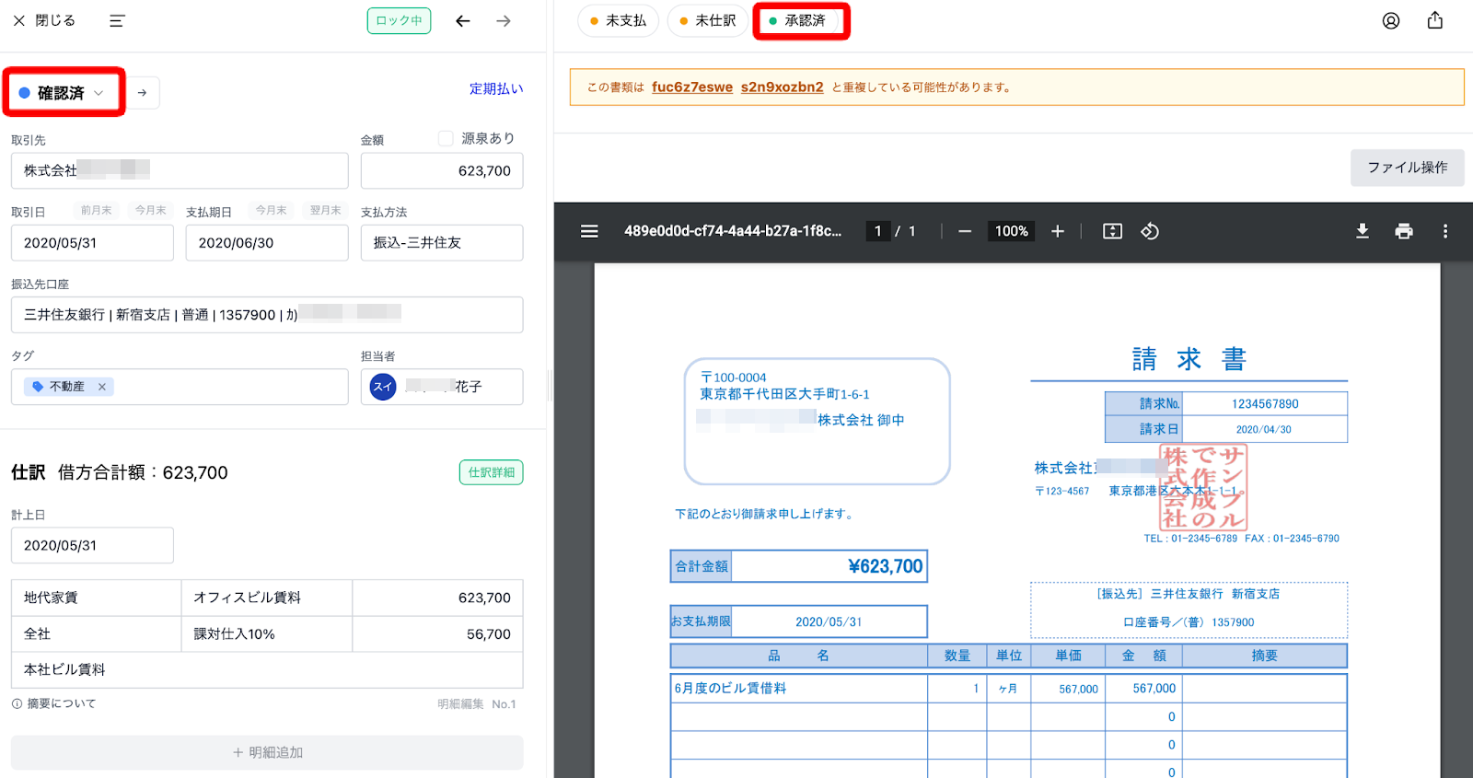Select the オフィスビル賃料 sub-account cell
This screenshot has width=1473, height=778.
click(266, 598)
